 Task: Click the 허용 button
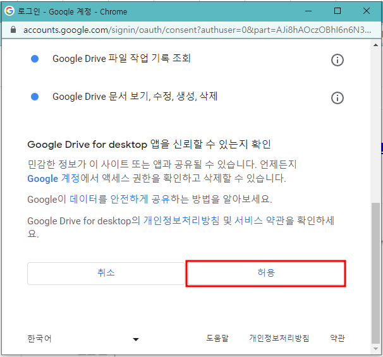tap(266, 273)
